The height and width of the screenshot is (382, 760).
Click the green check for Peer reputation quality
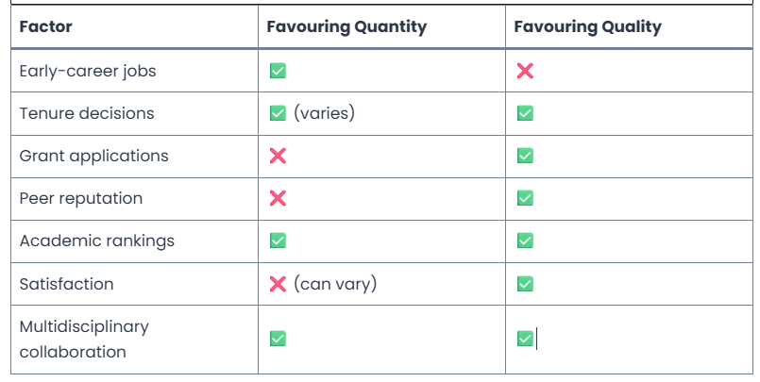(525, 198)
